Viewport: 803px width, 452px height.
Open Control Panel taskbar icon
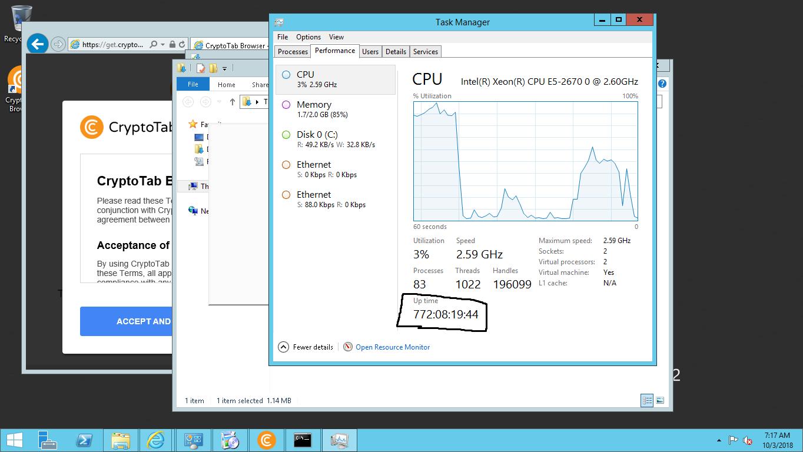pyautogui.click(x=193, y=440)
